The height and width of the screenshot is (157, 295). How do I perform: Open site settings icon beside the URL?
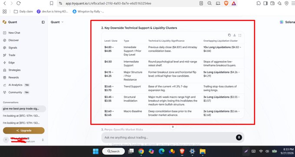(60, 3)
